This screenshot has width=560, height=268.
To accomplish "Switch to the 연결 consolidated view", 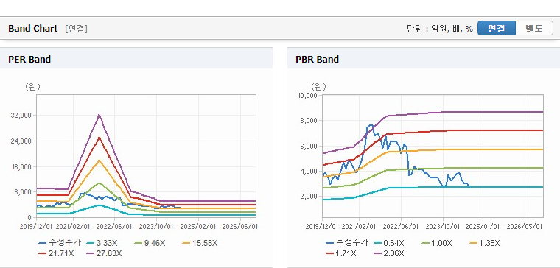I will [497, 28].
